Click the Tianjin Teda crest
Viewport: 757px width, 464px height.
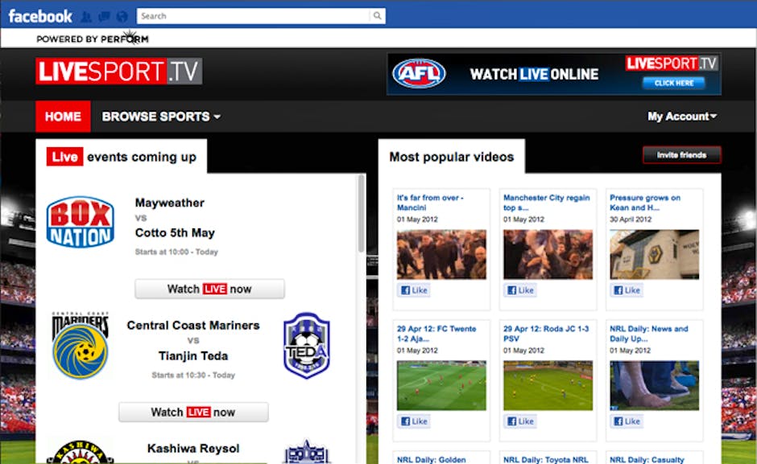[x=307, y=346]
